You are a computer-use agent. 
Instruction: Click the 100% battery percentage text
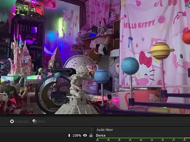point(77,135)
